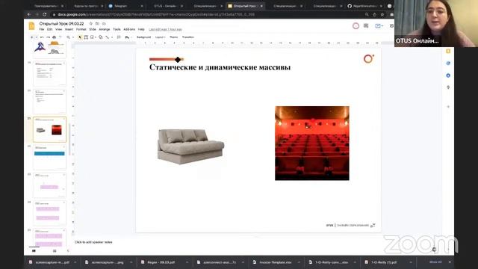Click the Tasks icon in the side panel
This screenshot has width=478, height=269.
tap(448, 63)
